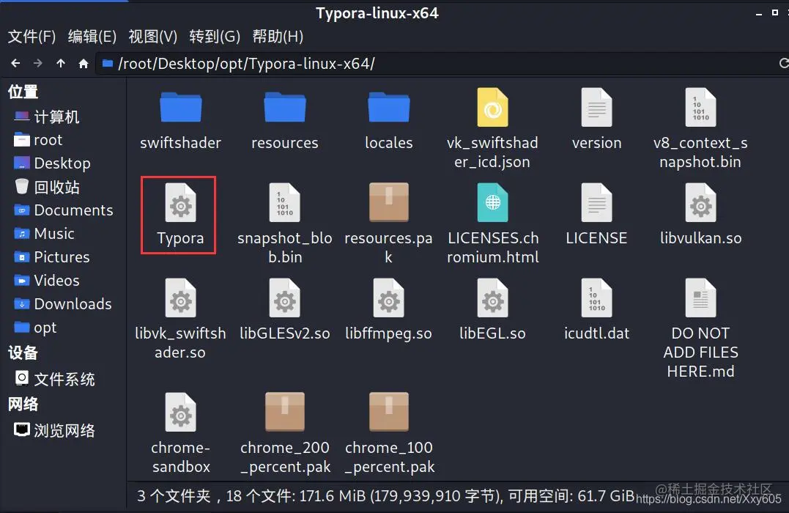This screenshot has height=513, width=789.
Task: Select the resources.pak package icon
Action: pyautogui.click(x=388, y=202)
